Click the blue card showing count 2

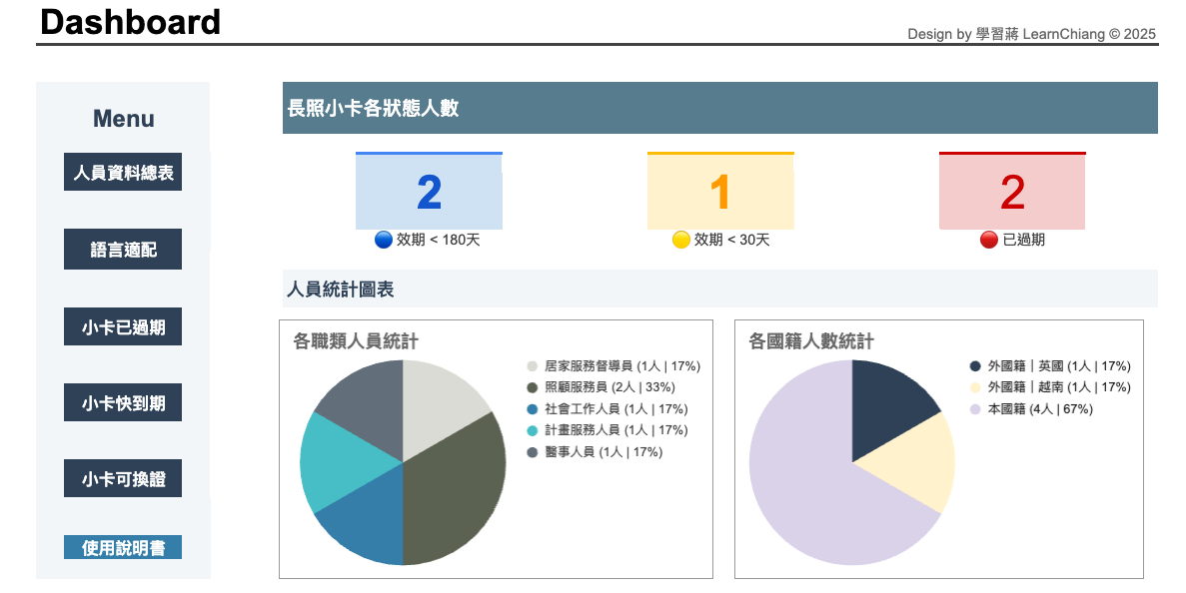coord(429,192)
